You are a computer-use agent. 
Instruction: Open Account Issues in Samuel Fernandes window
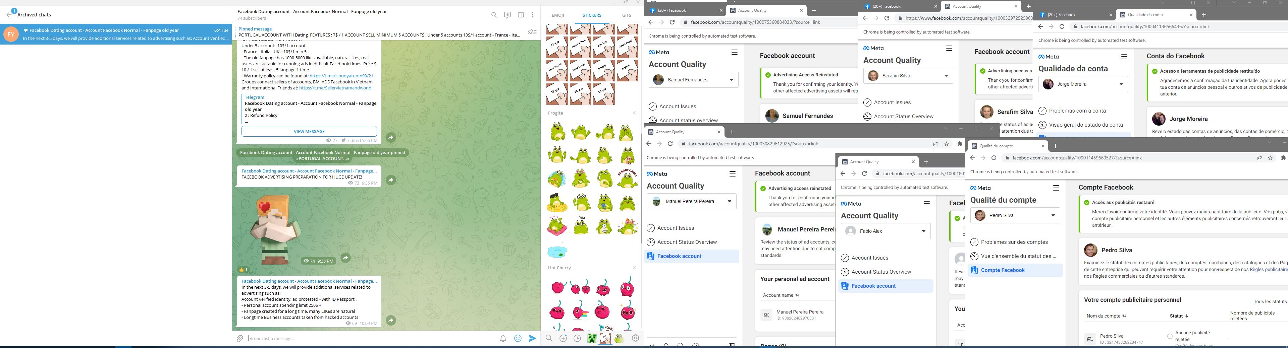tap(678, 107)
